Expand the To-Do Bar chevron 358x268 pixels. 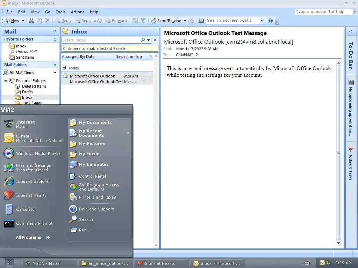click(x=350, y=31)
